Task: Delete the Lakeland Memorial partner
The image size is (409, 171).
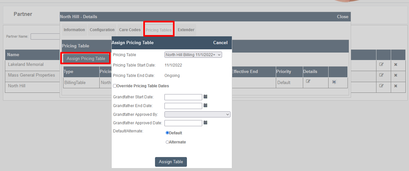Action: coord(396,65)
